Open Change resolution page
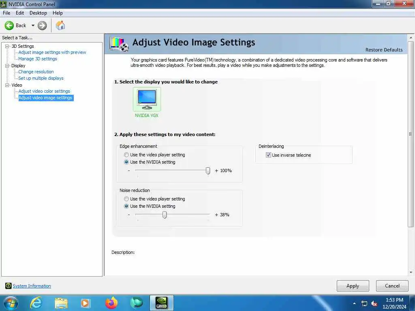 36,72
